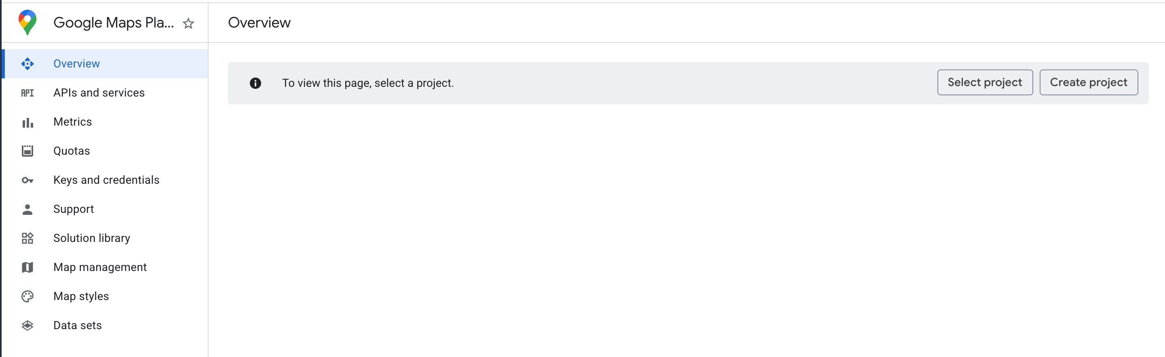
Task: Click the Overview diamond icon
Action: [27, 64]
